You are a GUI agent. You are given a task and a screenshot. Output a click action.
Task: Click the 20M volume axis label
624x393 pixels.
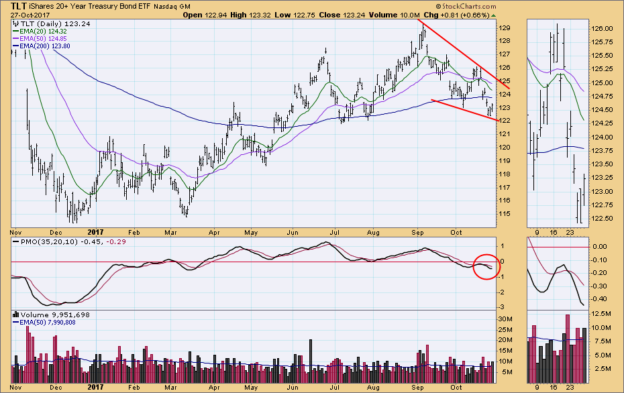pyautogui.click(x=505, y=340)
